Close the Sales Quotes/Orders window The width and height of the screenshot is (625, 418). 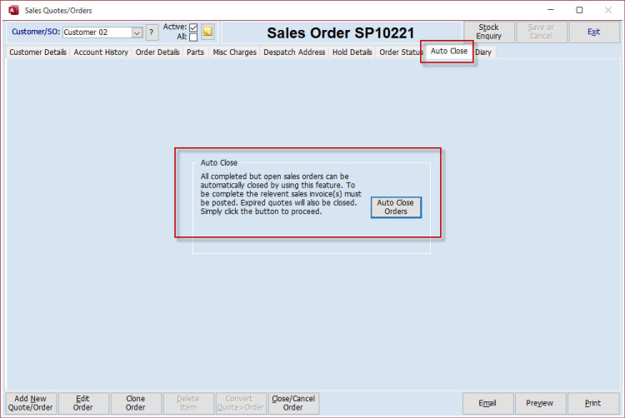(x=608, y=10)
